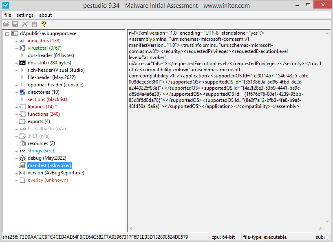Viewport: 333px width, 242px height.
Task: Click the directories grid icon
Action: pyautogui.click(x=22, y=92)
